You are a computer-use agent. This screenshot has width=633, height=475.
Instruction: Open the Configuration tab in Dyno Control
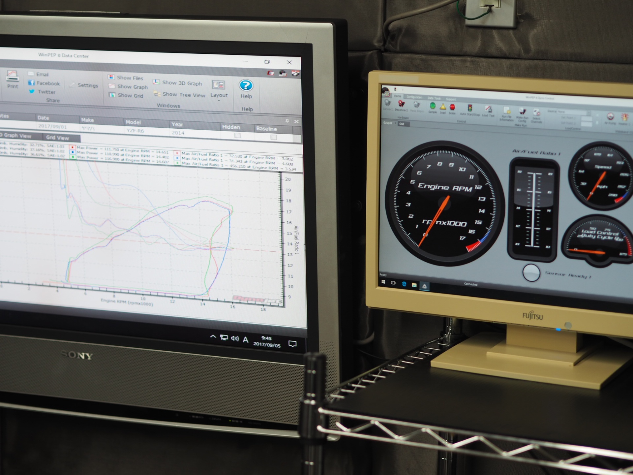[x=414, y=97]
